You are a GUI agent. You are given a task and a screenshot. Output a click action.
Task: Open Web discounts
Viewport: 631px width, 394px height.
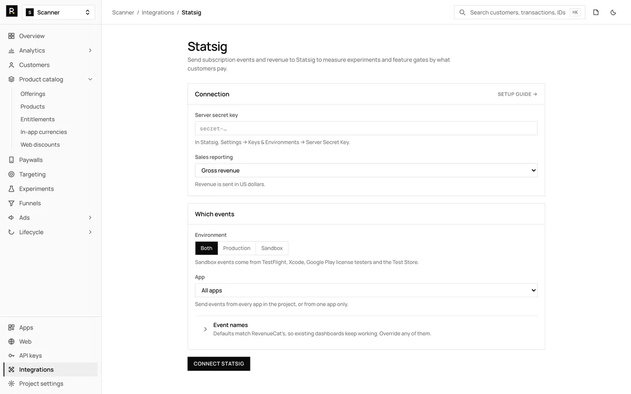pyautogui.click(x=40, y=145)
